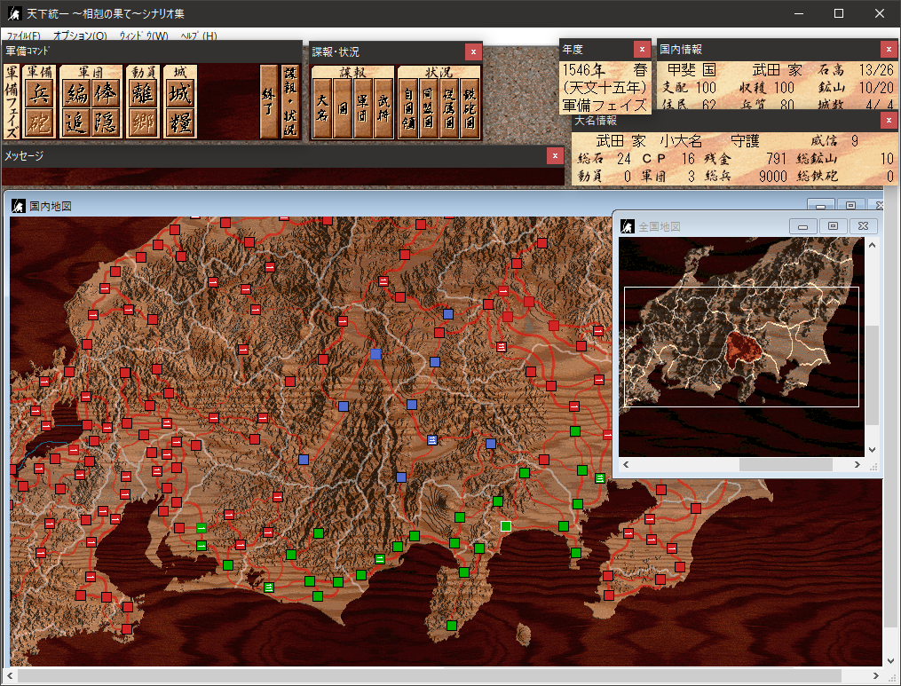
Task: Close the 諜報・状況 panel
Action: (x=473, y=51)
